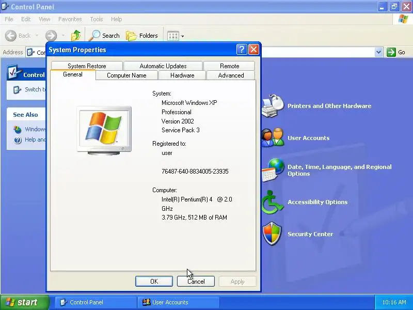
Task: Click the Control Panel sidebar header icon
Action: [14, 72]
